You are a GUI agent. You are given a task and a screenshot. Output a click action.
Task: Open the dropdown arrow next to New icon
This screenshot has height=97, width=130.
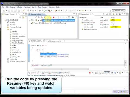pos(6,11)
